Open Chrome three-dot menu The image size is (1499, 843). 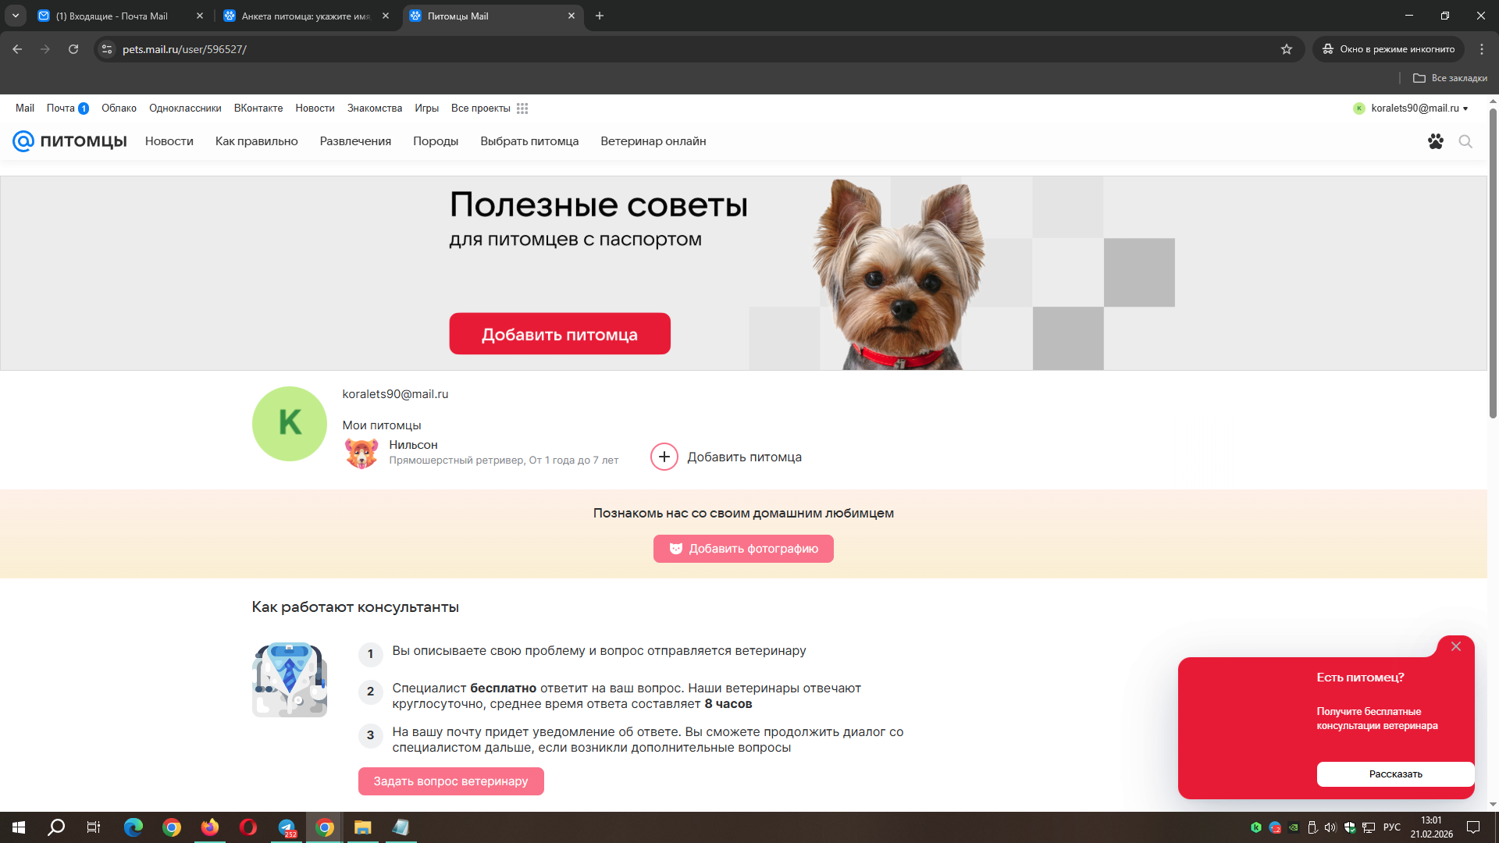1481,49
